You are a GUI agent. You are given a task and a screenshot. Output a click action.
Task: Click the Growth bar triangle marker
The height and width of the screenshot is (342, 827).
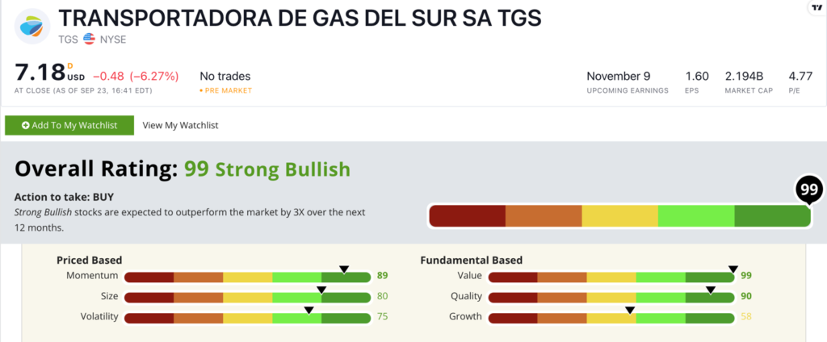(x=630, y=310)
